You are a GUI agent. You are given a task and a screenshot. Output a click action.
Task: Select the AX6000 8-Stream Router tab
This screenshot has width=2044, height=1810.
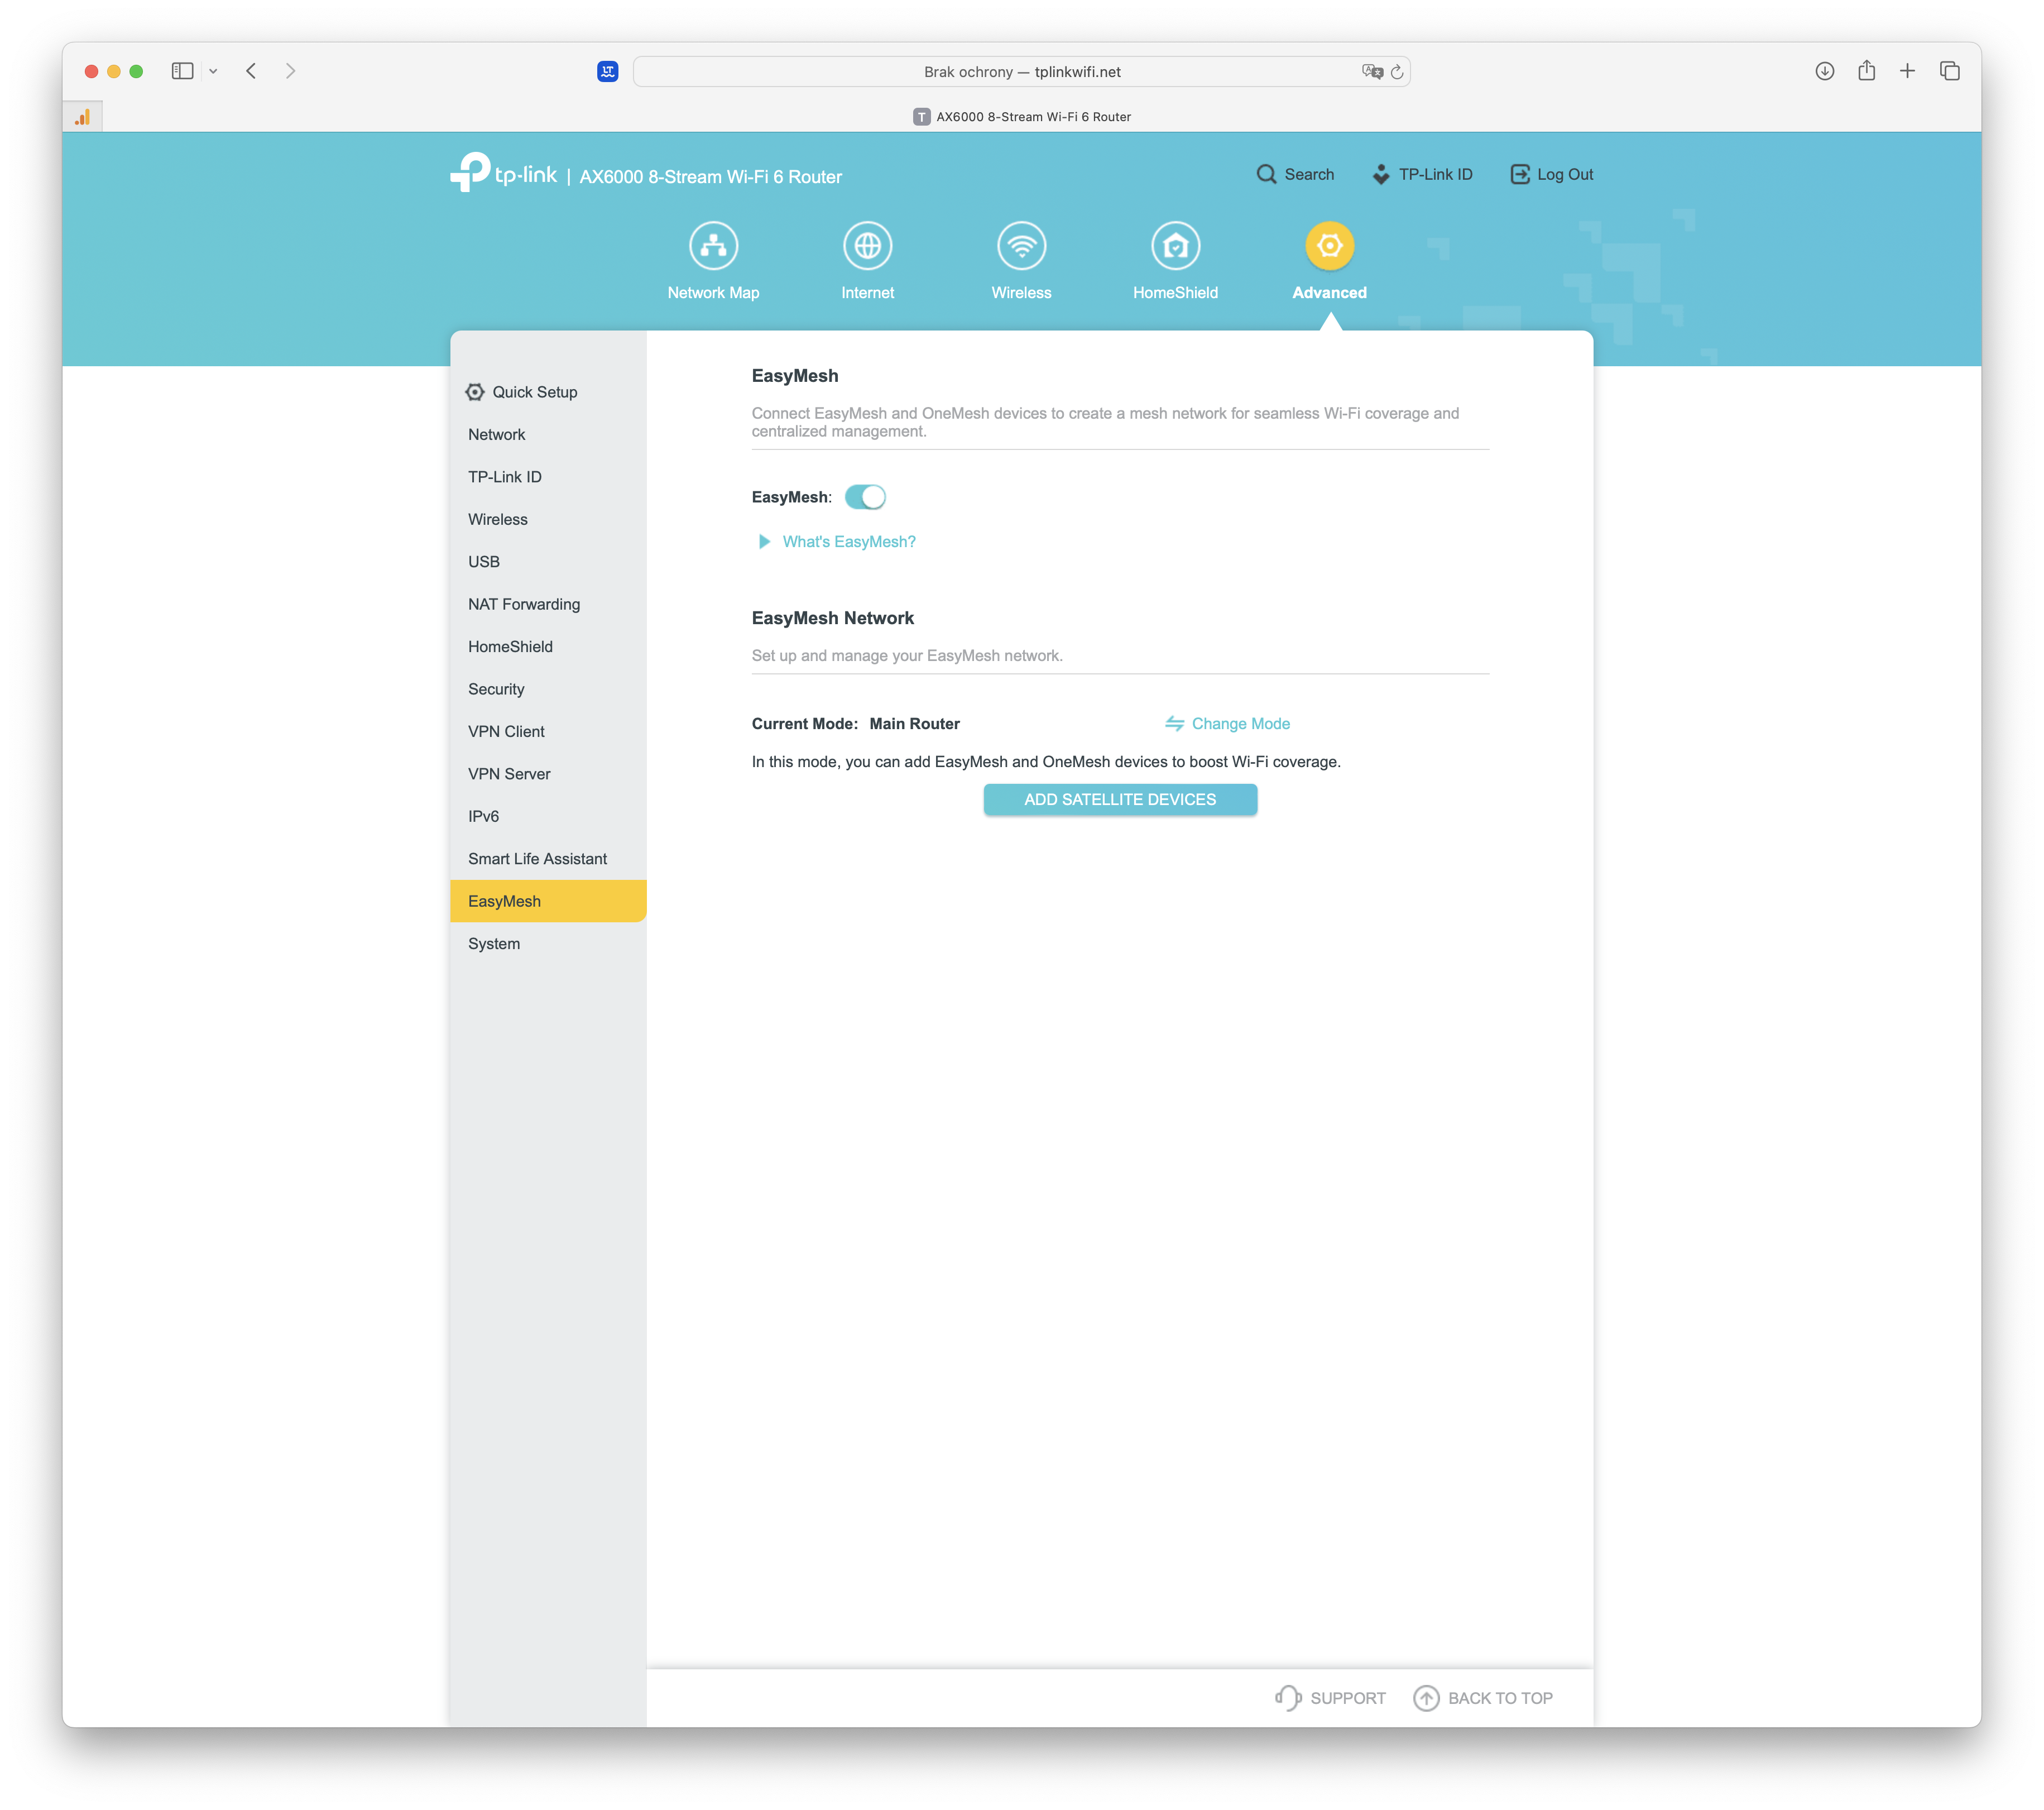[1021, 117]
